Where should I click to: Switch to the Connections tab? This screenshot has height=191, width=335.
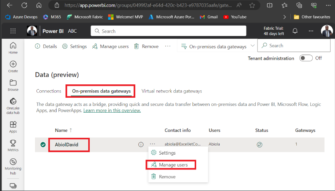(x=49, y=91)
